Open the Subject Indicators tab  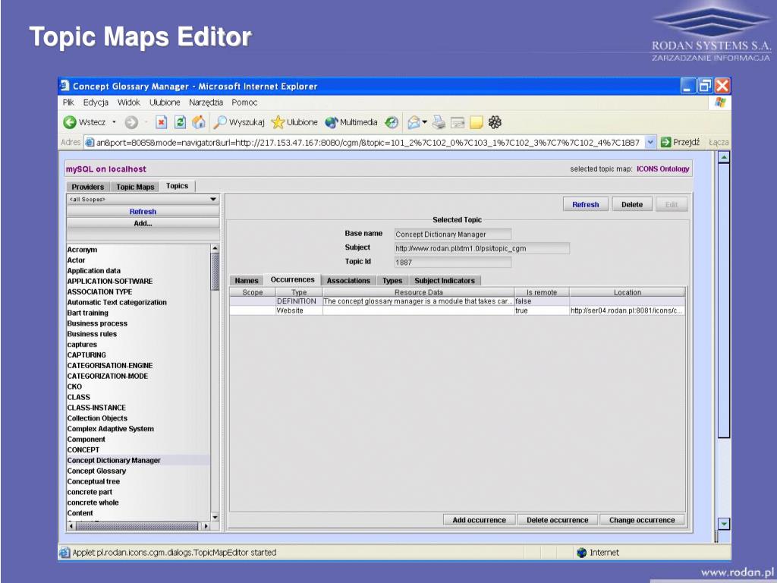click(x=445, y=281)
